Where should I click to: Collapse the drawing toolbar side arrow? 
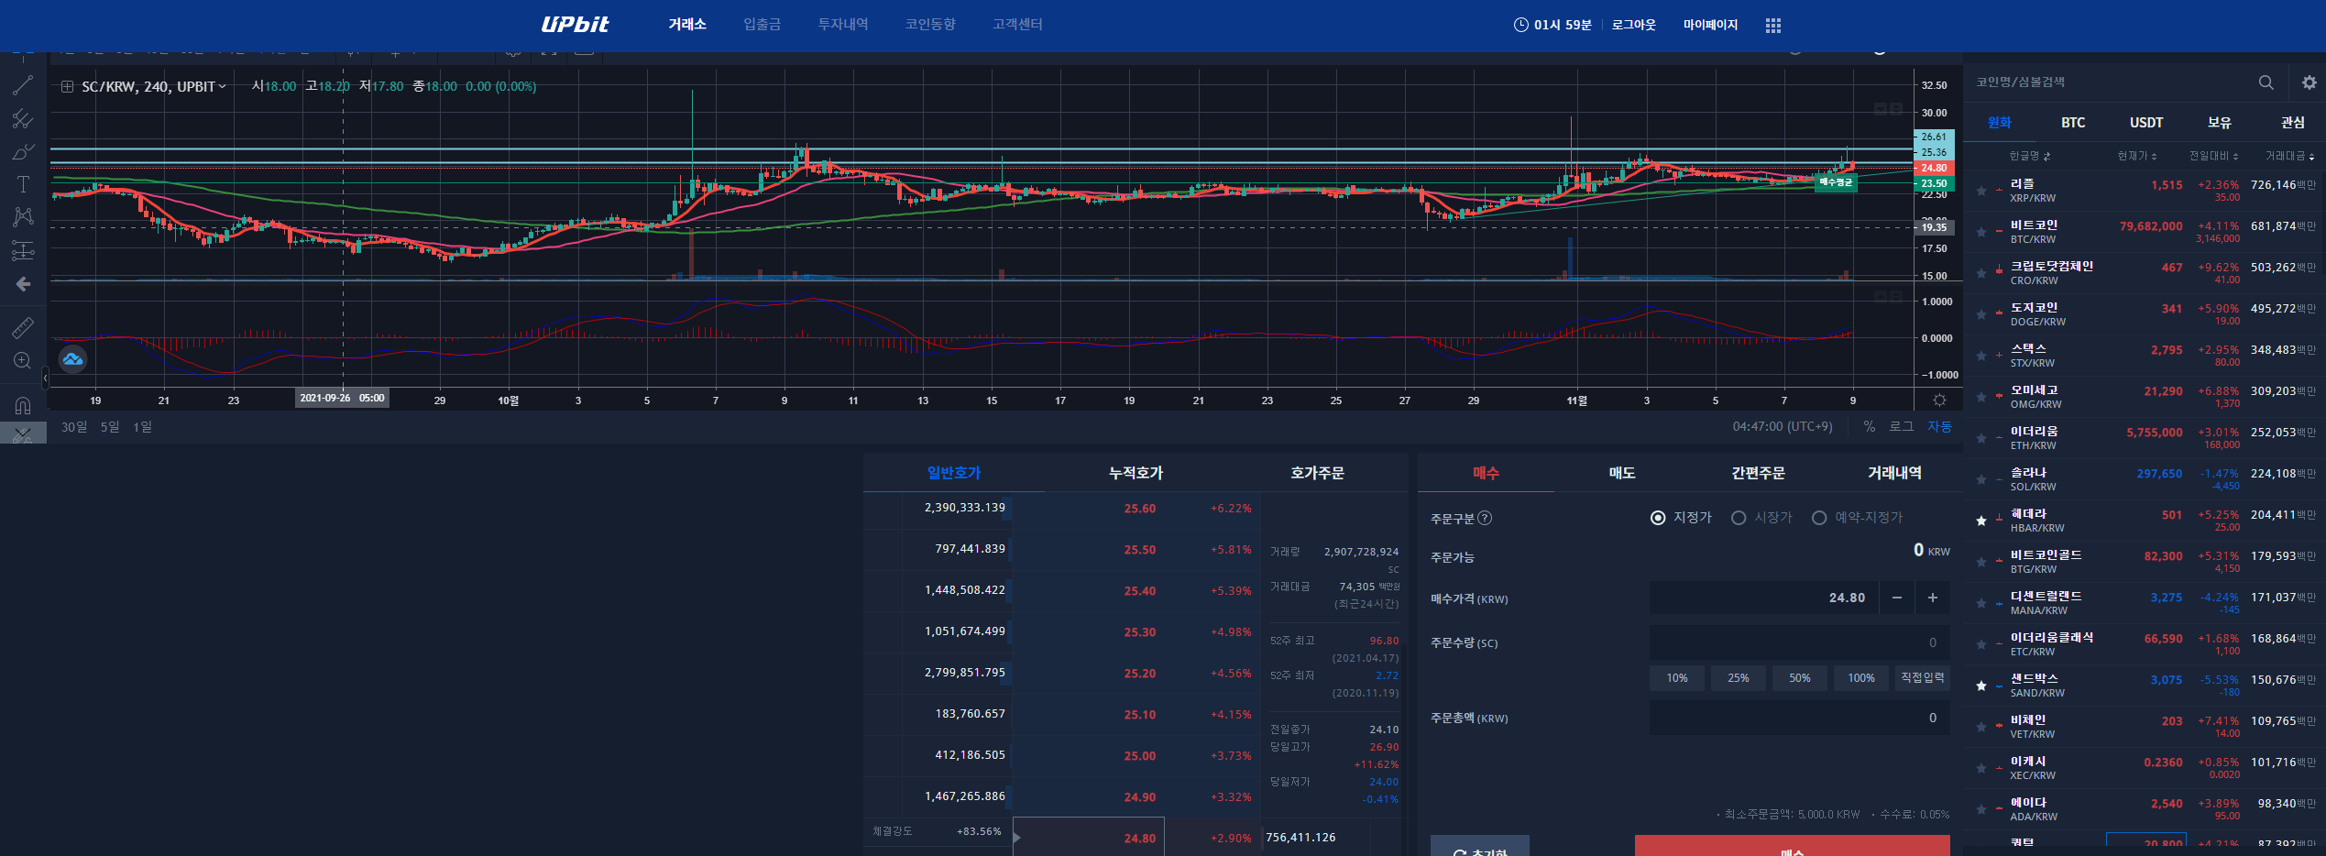point(45,377)
